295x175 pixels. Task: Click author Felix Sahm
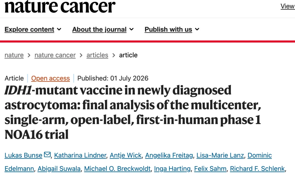coord(210,169)
